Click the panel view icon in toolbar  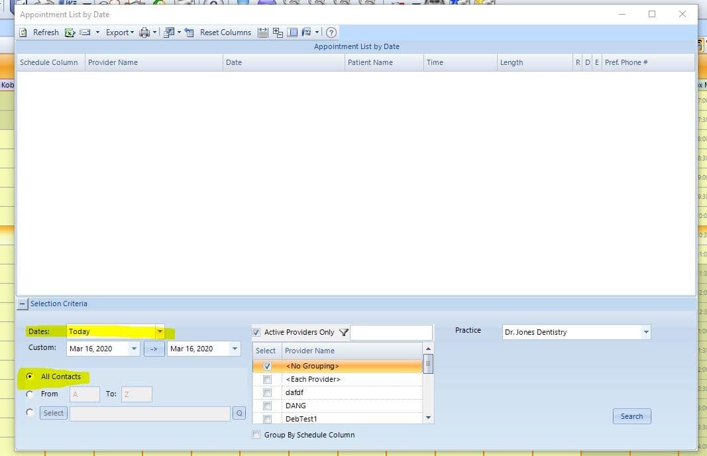coord(292,32)
